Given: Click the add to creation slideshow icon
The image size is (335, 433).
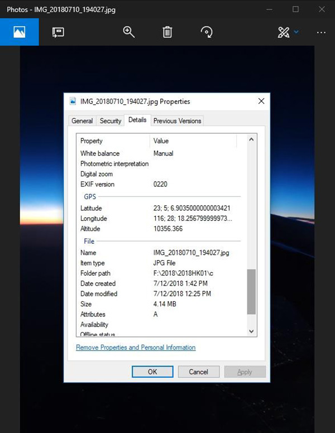Looking at the screenshot, I should (x=58, y=32).
